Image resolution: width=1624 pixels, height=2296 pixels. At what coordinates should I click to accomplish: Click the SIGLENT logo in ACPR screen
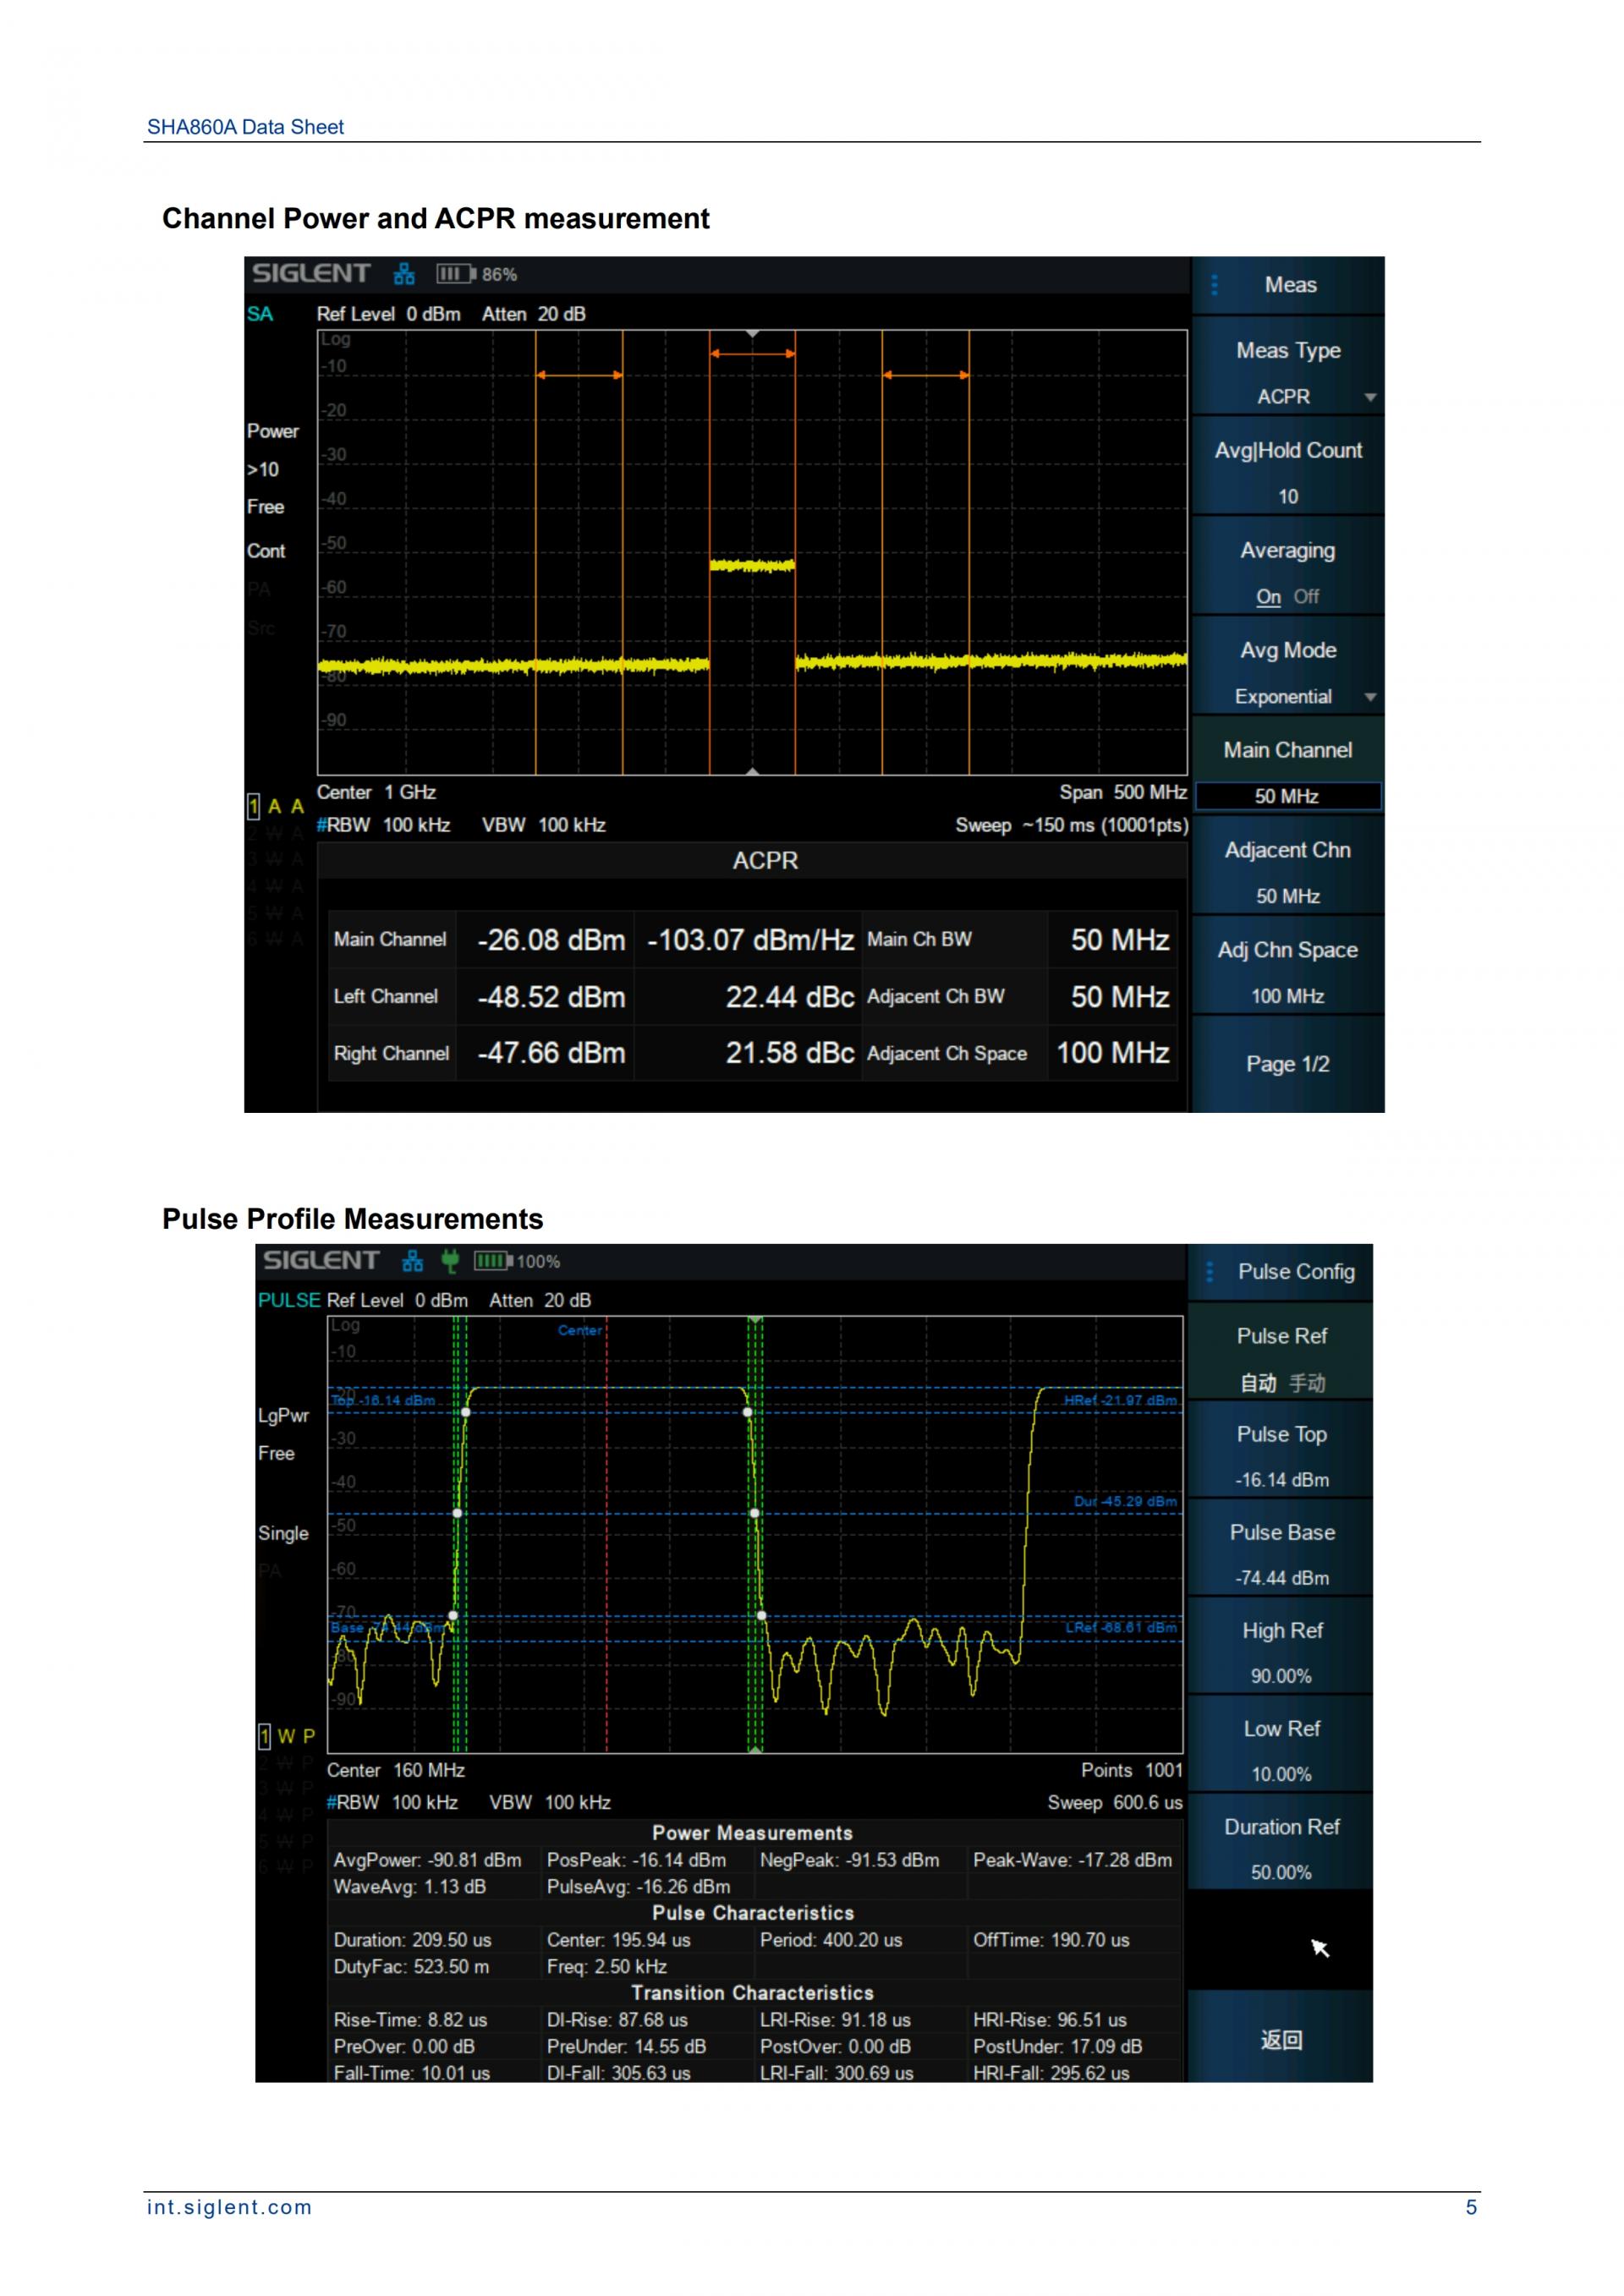(x=311, y=273)
